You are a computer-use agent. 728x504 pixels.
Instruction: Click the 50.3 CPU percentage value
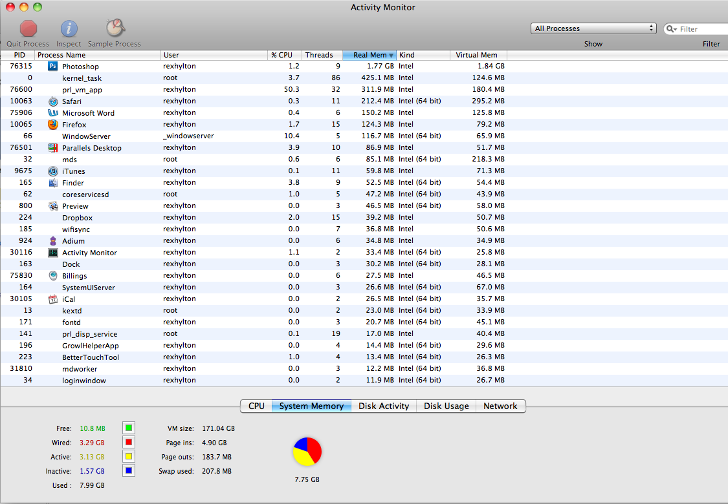click(292, 89)
